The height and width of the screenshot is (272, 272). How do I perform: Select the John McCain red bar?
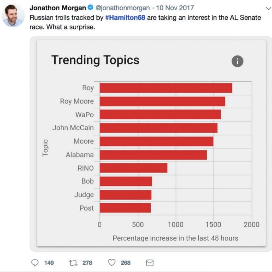pos(159,128)
